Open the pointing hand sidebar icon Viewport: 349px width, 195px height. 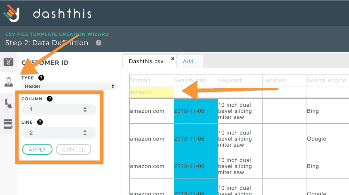coord(8,104)
